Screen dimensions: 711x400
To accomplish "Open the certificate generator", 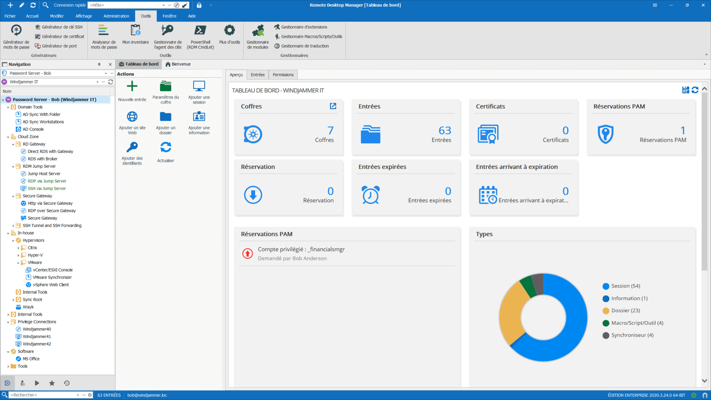I will point(60,36).
